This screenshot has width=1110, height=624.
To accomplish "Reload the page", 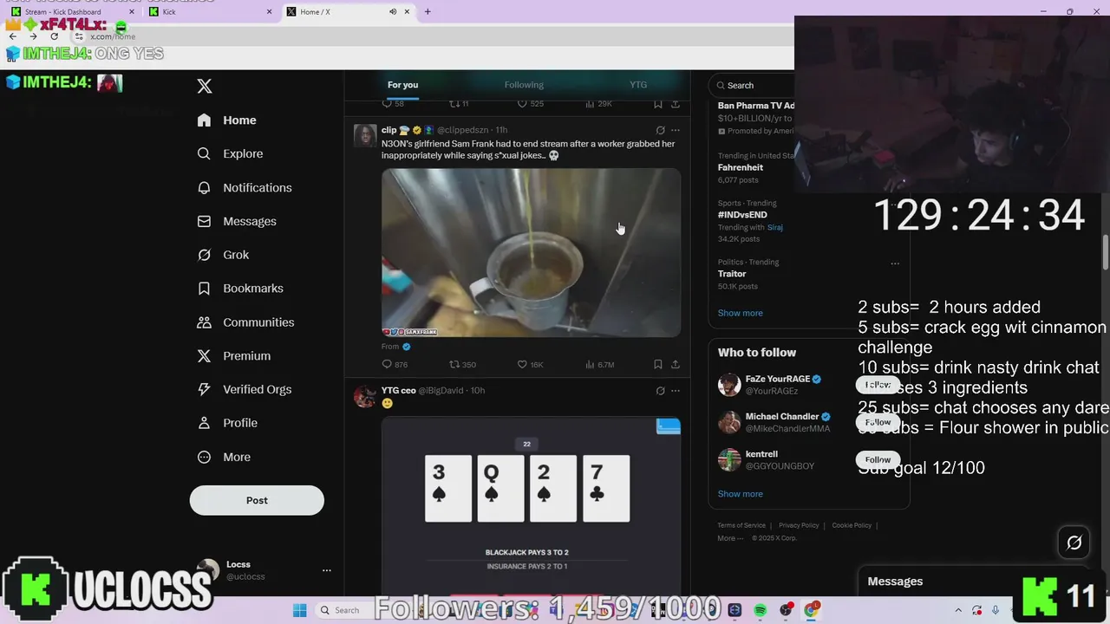I will pos(54,36).
